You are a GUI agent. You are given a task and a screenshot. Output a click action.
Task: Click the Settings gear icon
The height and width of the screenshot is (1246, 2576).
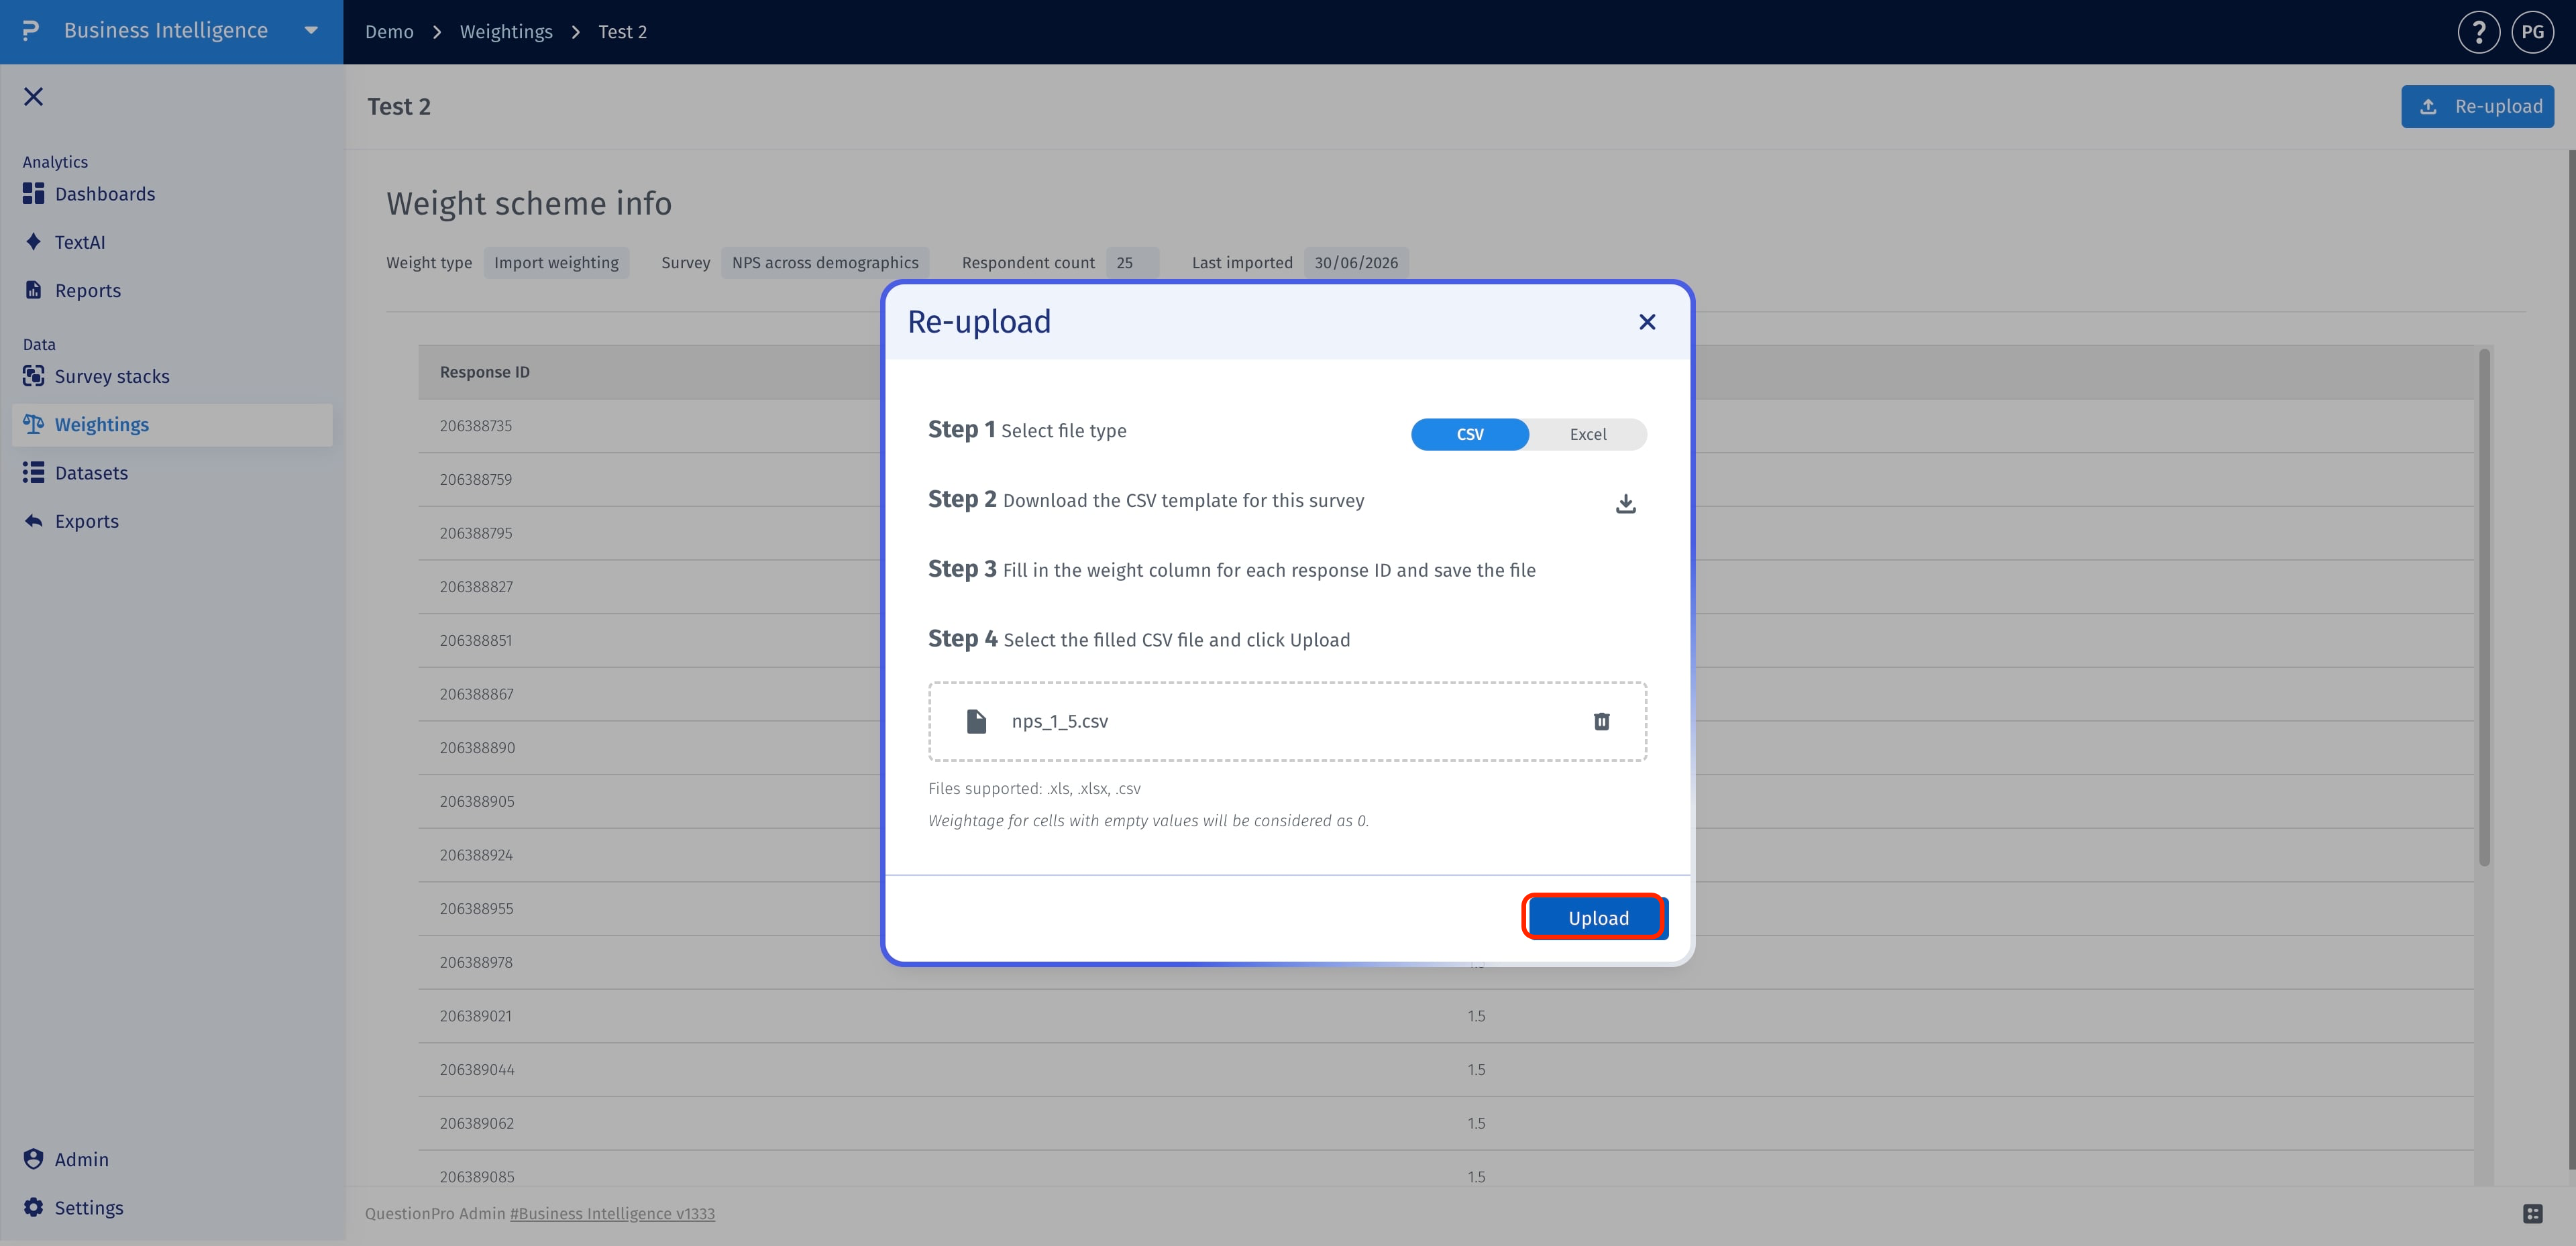(x=33, y=1207)
